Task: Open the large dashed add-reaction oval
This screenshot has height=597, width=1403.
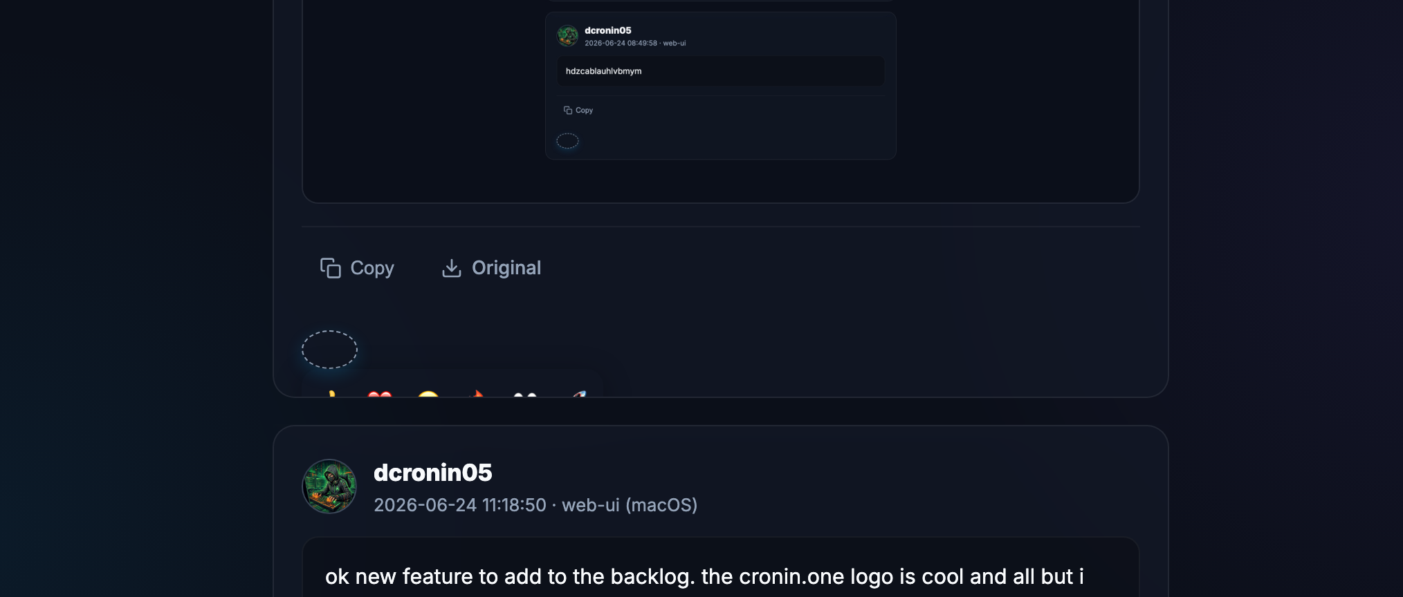Action: tap(329, 350)
